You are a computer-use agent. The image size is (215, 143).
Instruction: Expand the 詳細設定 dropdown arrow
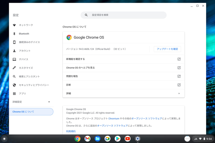pyautogui.click(x=49, y=102)
